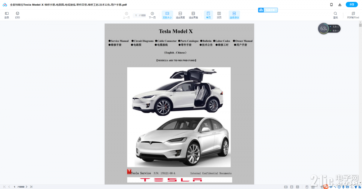This screenshot has width=362, height=189.
Task: Click the 分享 share button
Action: [x=352, y=4]
